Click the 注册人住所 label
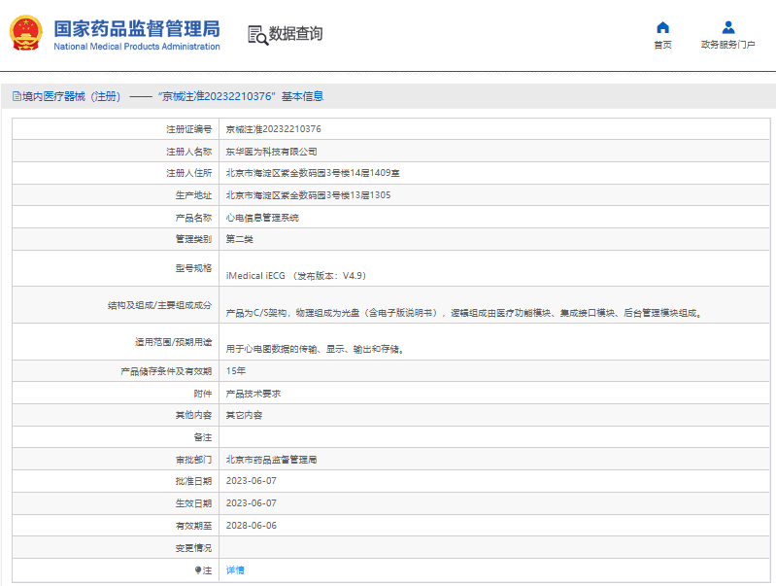This screenshot has width=776, height=586. pyautogui.click(x=189, y=173)
